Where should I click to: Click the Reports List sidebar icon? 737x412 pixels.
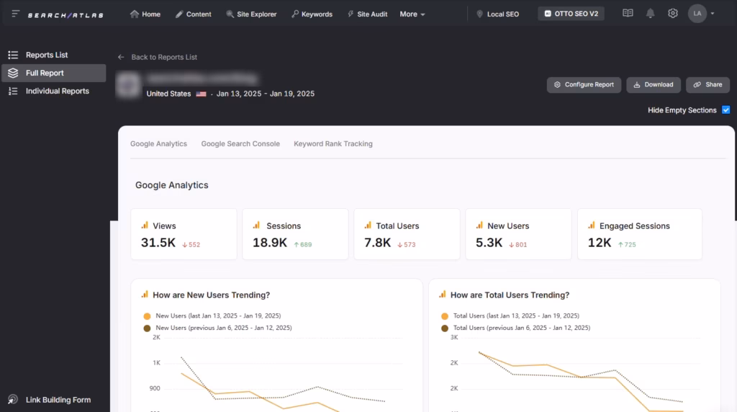coord(13,55)
